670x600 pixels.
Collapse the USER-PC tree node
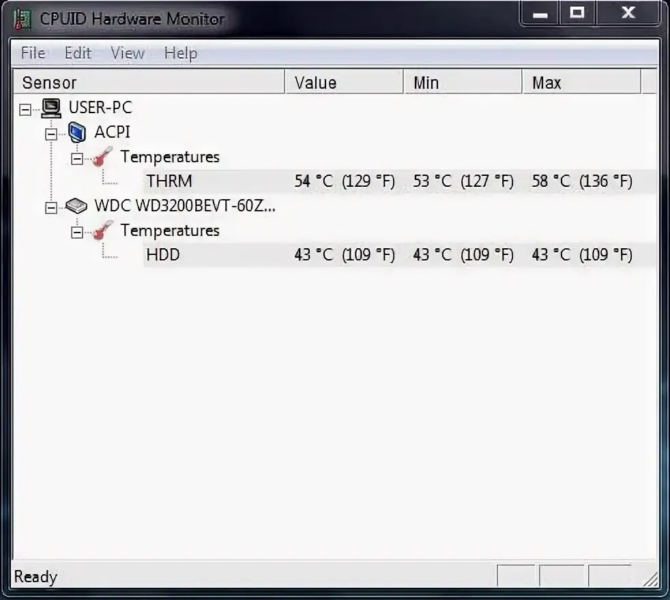[25, 110]
